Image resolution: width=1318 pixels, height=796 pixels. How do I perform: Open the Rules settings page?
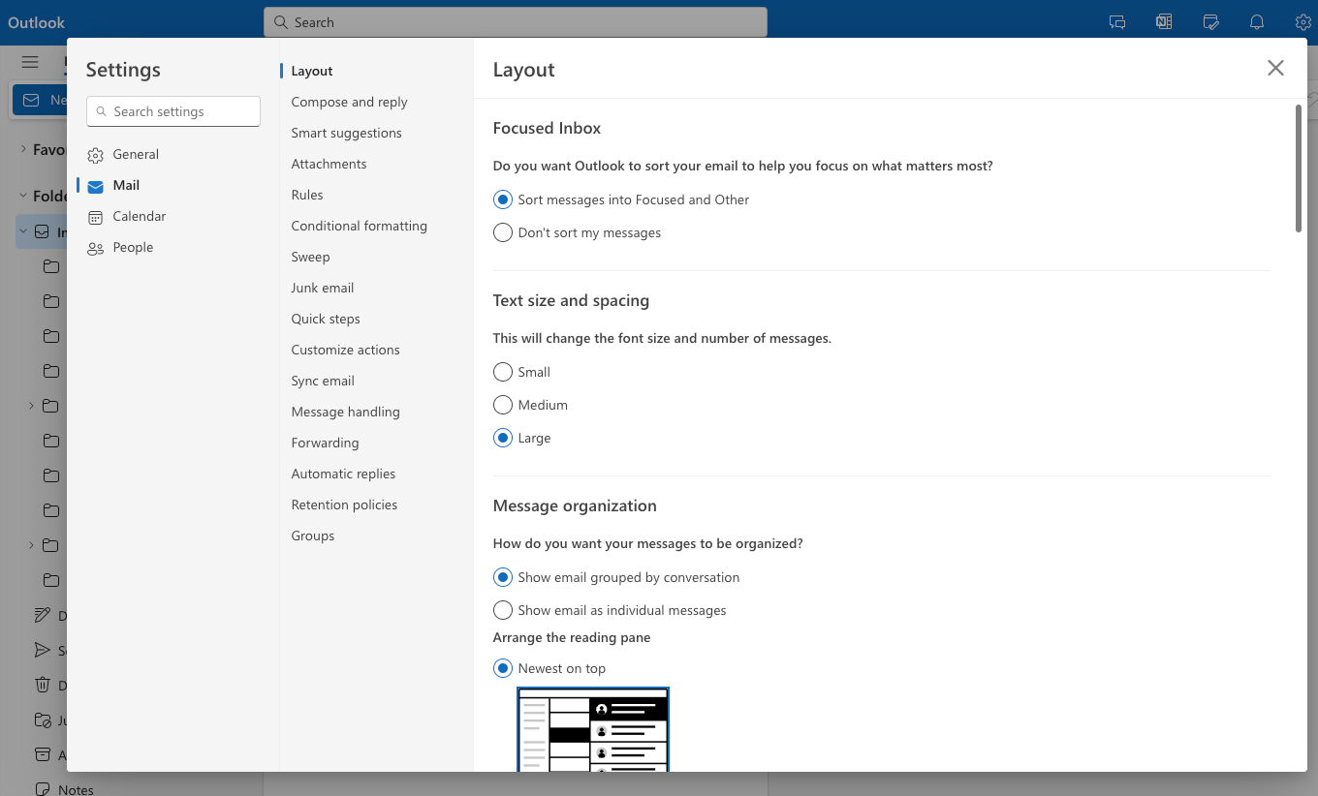(x=307, y=195)
